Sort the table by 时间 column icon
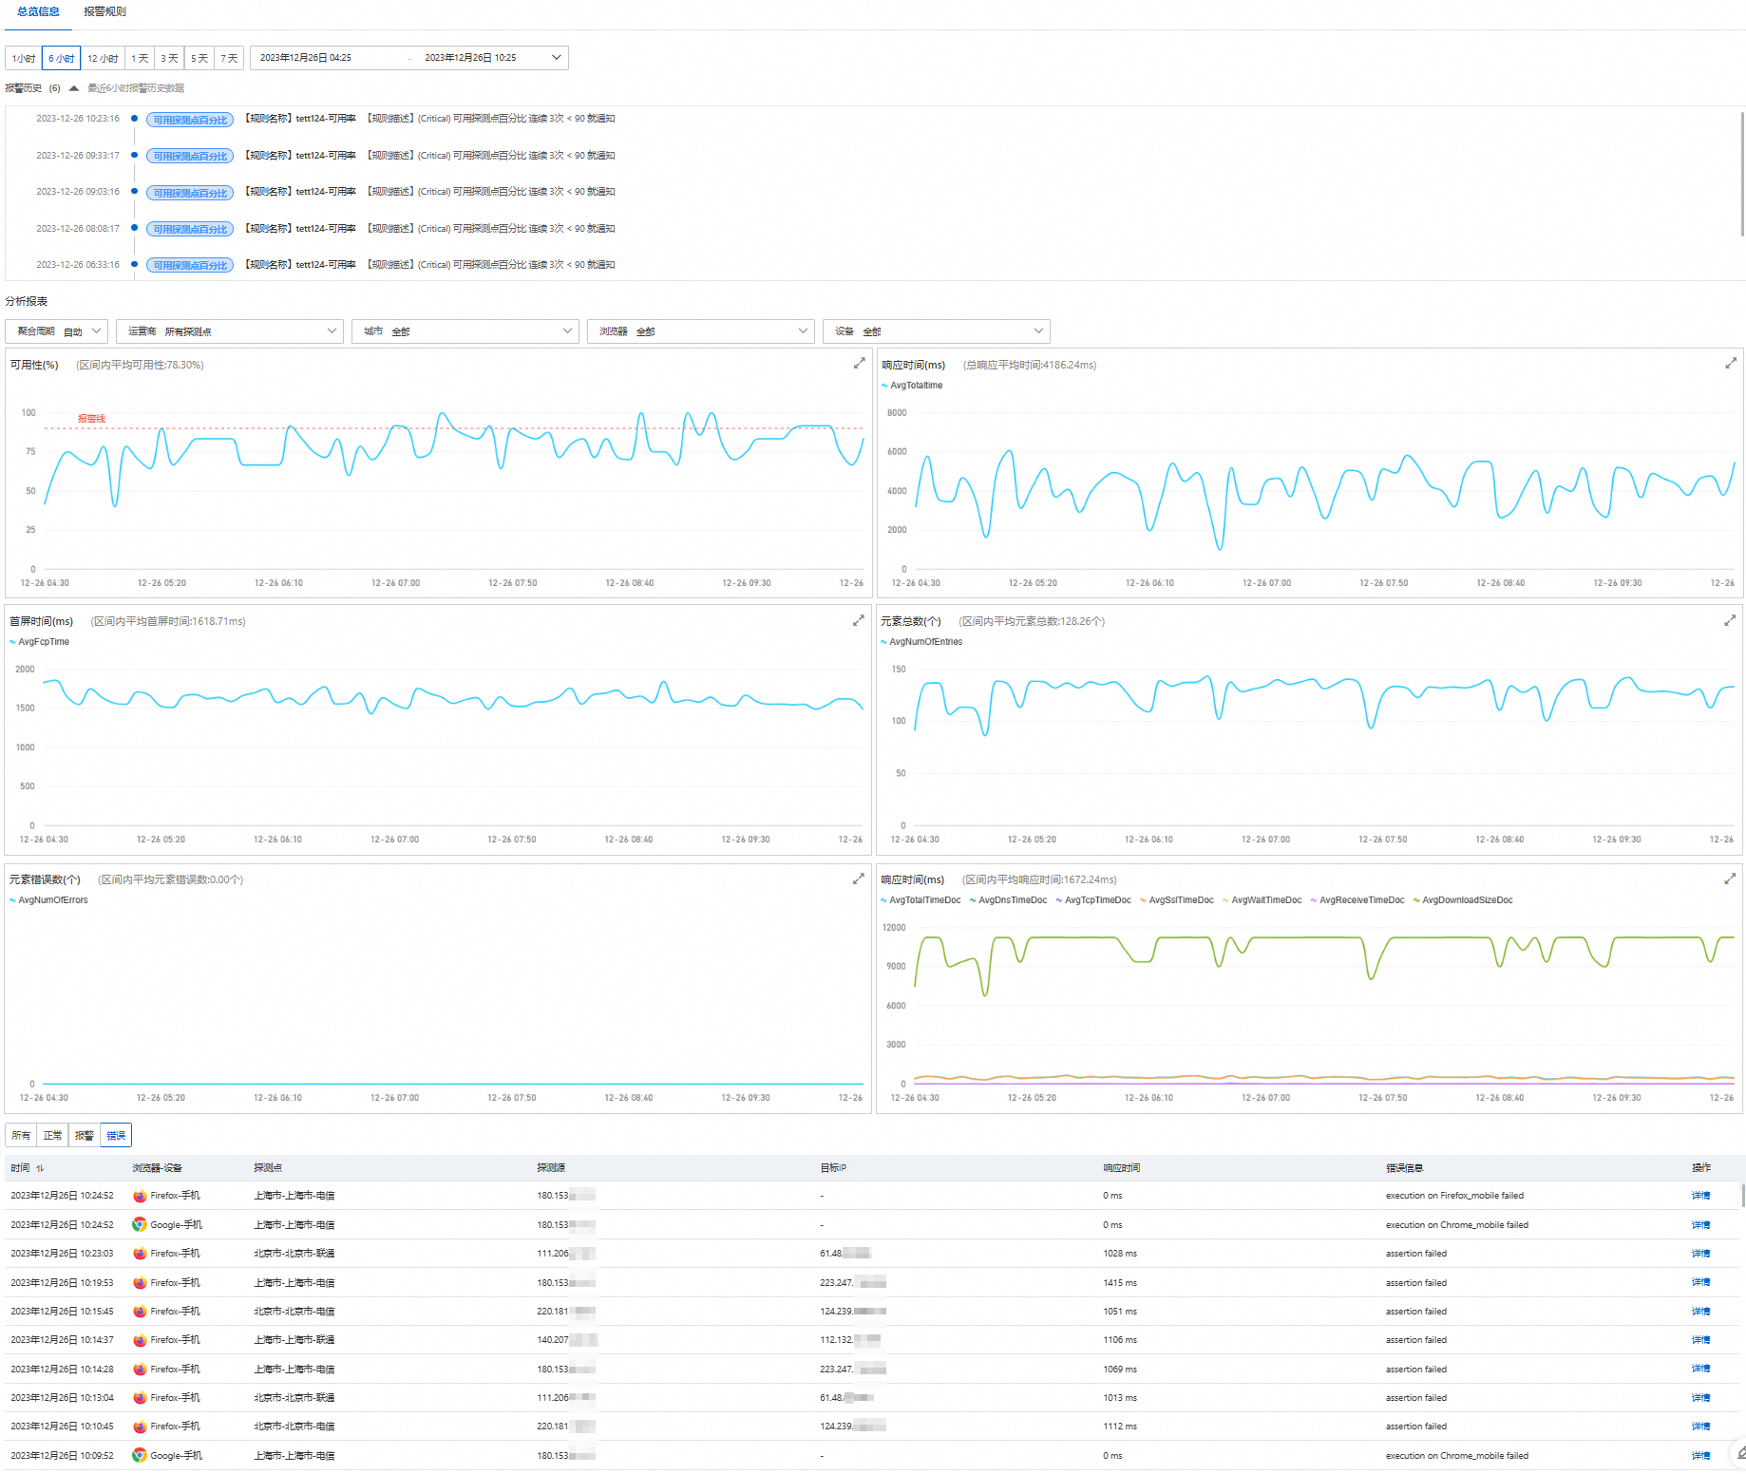 pyautogui.click(x=40, y=1168)
